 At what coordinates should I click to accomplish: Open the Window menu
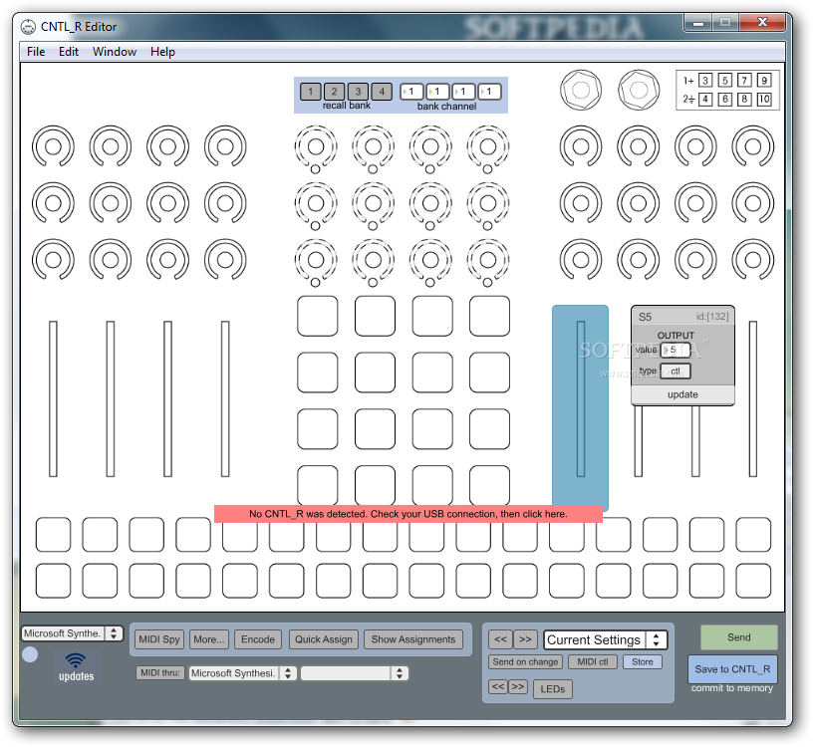[x=115, y=52]
